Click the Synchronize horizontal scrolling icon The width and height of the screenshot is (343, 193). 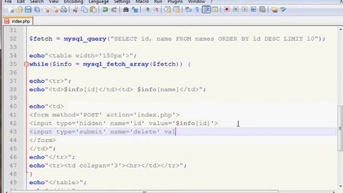176,10
